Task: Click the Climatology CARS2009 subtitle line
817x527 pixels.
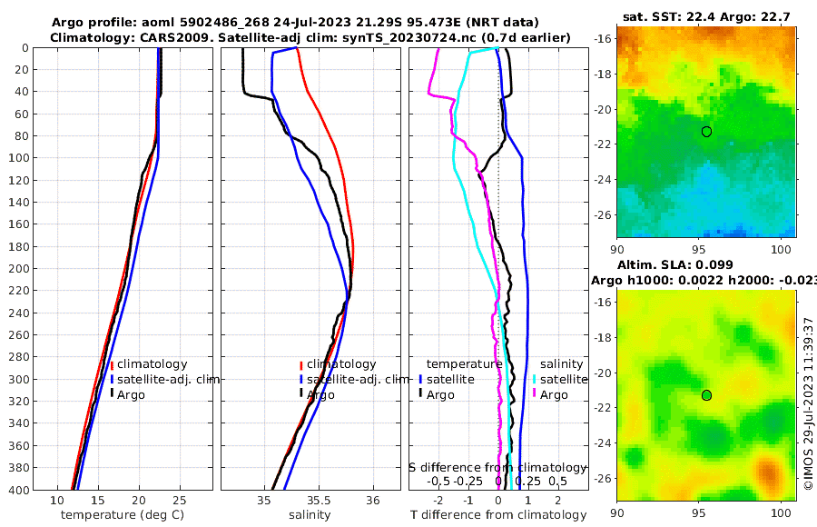Action: pos(310,37)
